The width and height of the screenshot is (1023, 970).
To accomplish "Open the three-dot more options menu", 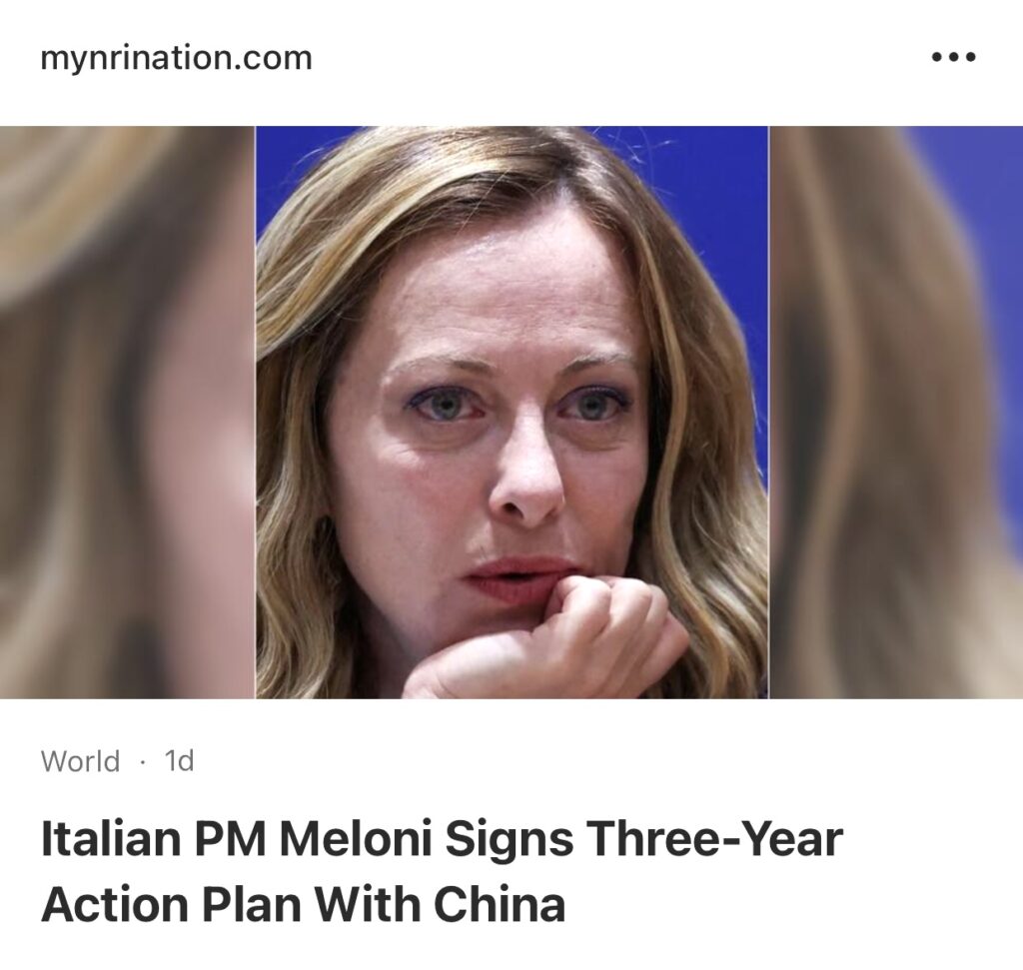I will click(x=953, y=57).
